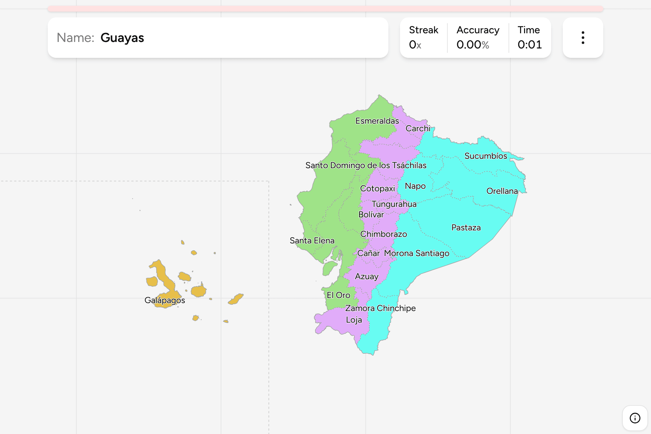This screenshot has height=434, width=651.
Task: Click the Orellana province label
Action: (502, 191)
